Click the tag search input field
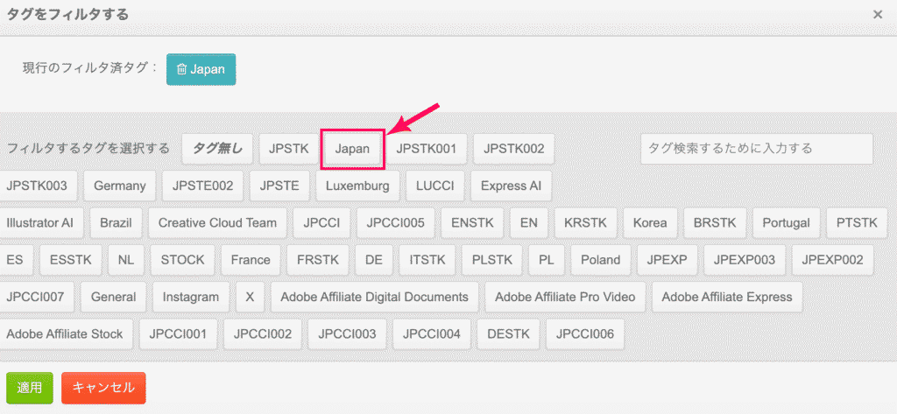Viewport: 897px width, 414px height. [x=756, y=149]
